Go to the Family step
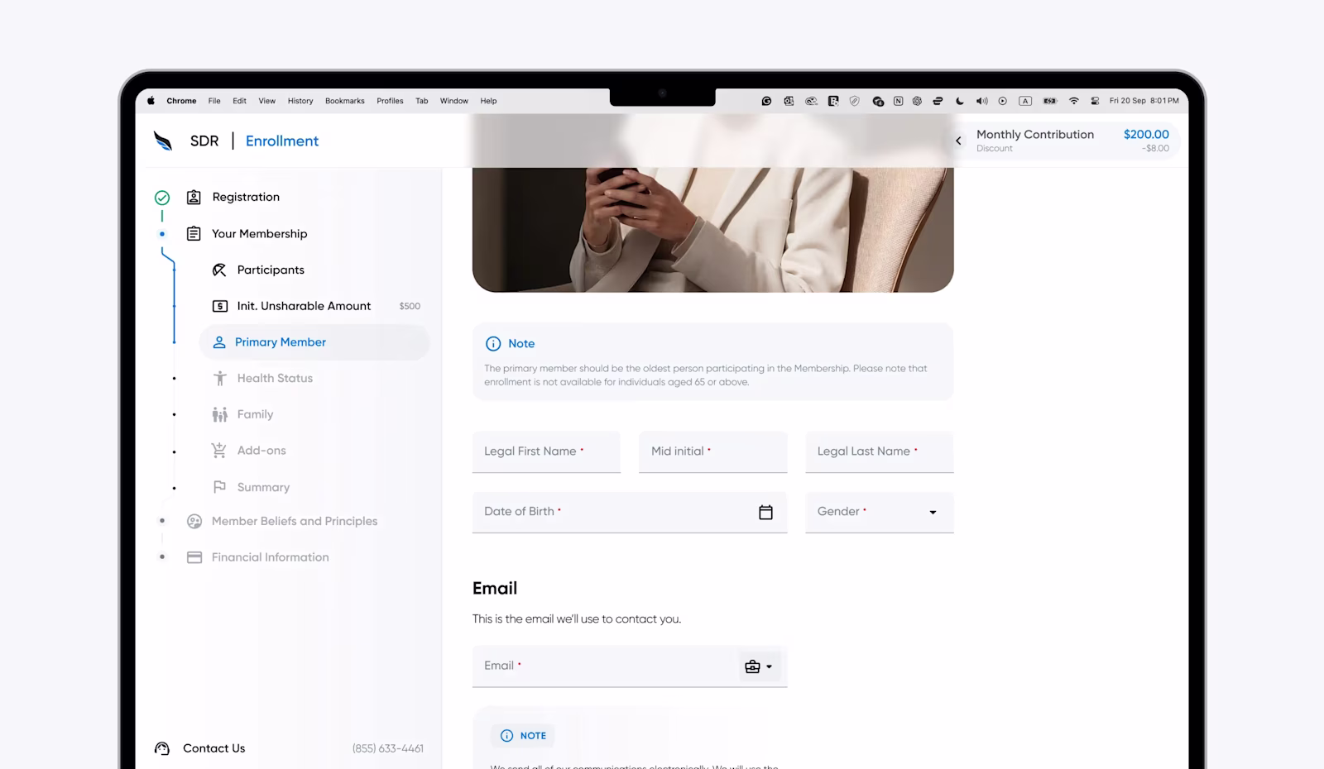Viewport: 1324px width, 769px height. 255,414
